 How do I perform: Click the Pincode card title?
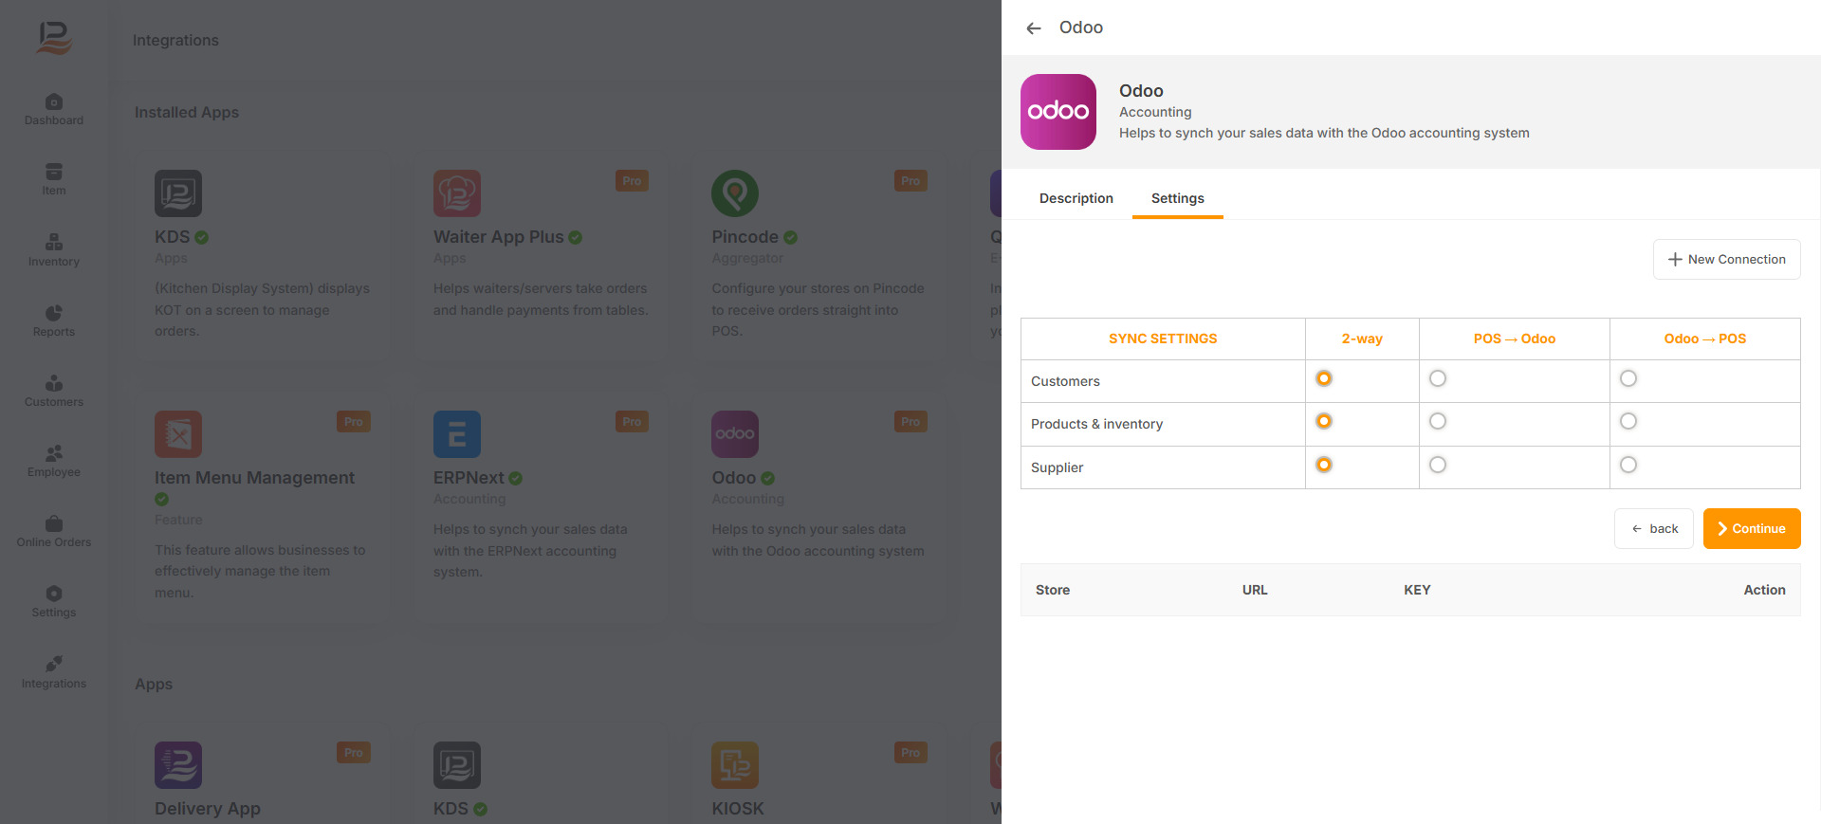(745, 237)
